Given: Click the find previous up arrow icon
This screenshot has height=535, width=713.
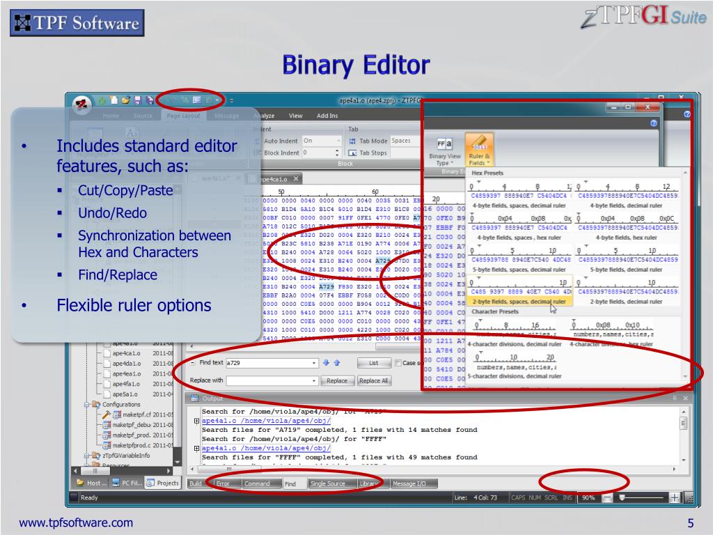Looking at the screenshot, I should click(x=337, y=362).
